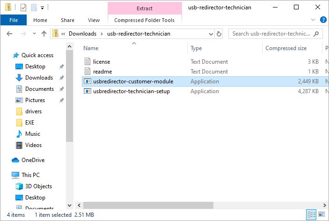Click the 2,449 KB compressed size cell
Screen dimensions: 329x221
click(308, 81)
